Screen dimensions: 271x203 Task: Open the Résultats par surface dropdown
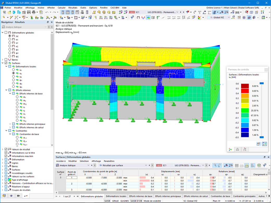(146, 165)
